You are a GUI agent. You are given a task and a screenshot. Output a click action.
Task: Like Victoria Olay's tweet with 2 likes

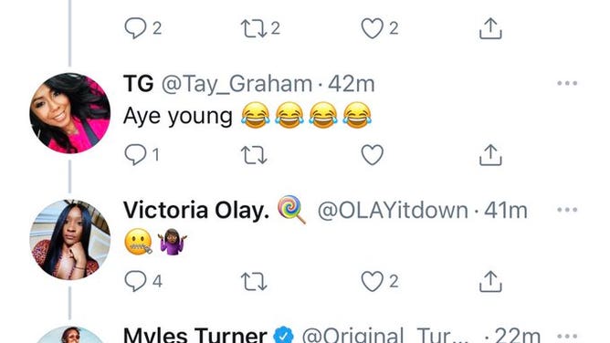(373, 281)
